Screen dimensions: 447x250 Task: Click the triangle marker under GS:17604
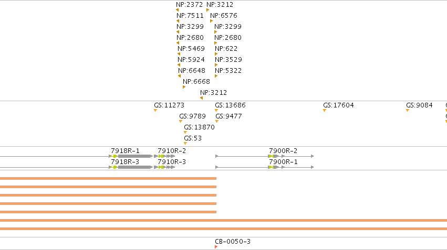click(x=325, y=111)
